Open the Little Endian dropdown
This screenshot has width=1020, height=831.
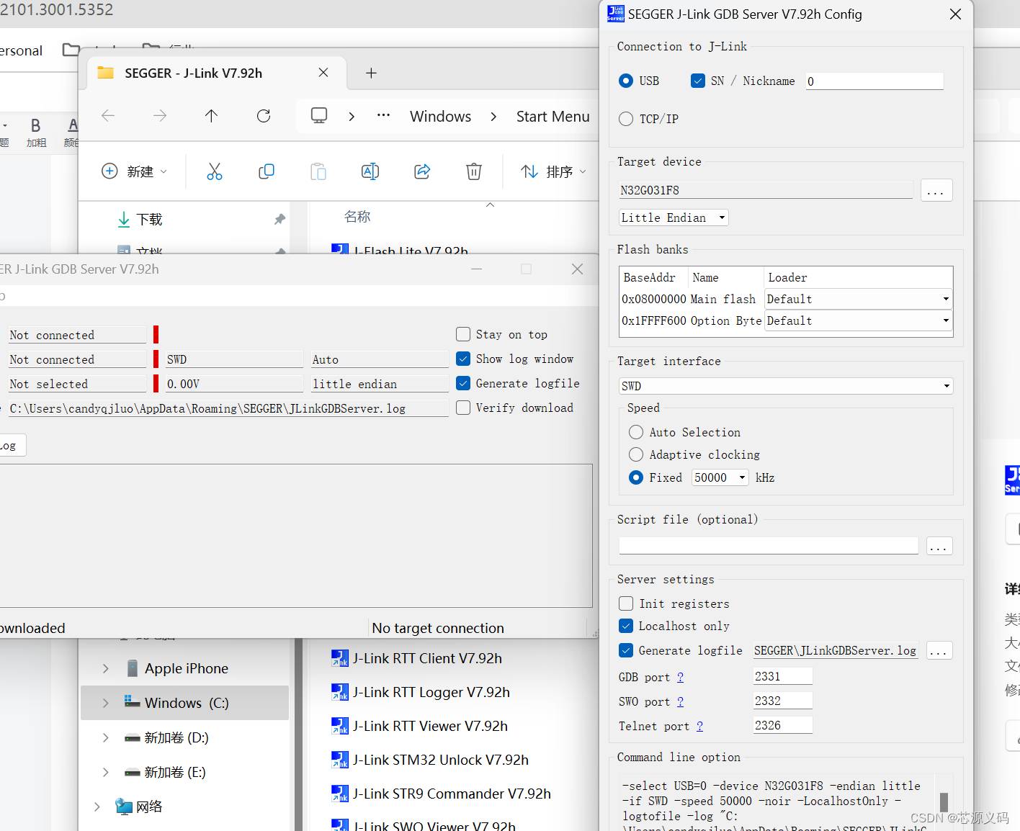pos(674,217)
